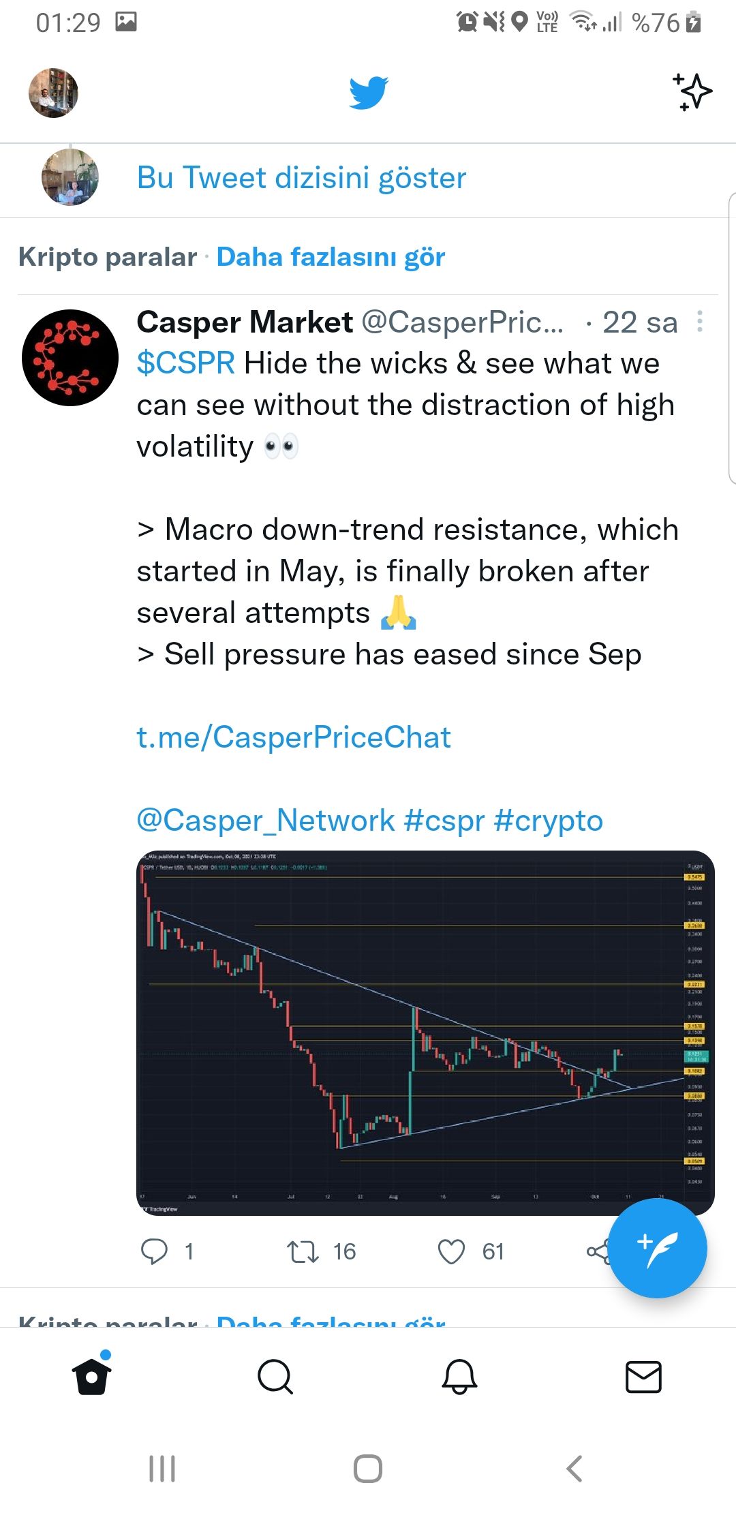Show this Tweet thread link

(x=301, y=178)
